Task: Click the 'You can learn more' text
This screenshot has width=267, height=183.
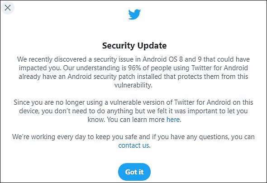Action: pos(136,120)
